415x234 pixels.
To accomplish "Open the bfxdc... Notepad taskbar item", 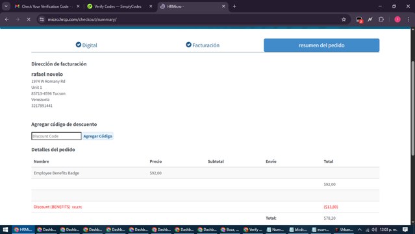I will pyautogui.click(x=298, y=229).
